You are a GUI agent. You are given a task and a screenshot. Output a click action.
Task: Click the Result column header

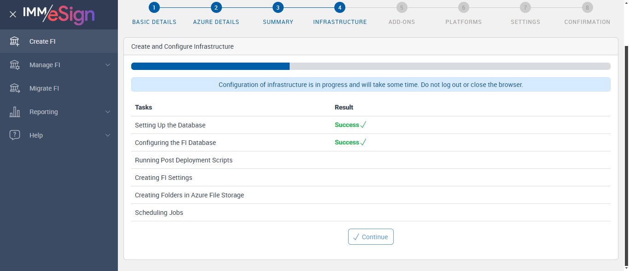[344, 107]
